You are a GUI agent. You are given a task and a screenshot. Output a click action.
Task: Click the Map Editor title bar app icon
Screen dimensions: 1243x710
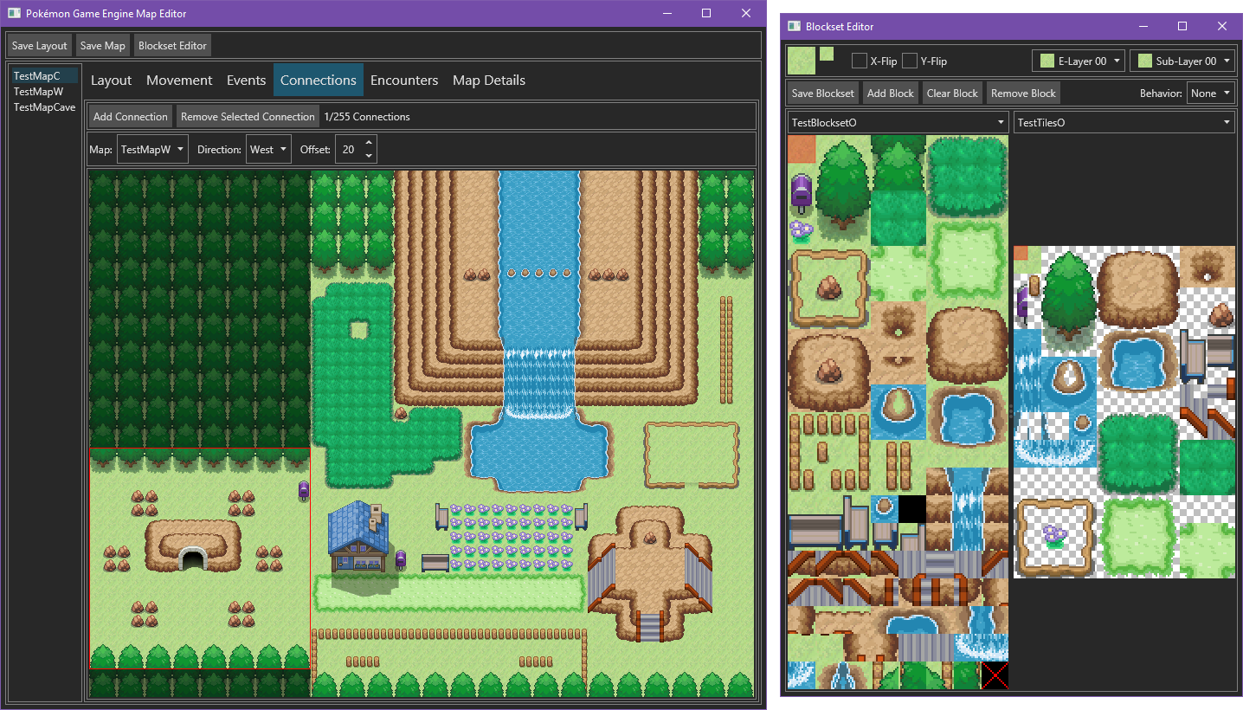14,13
